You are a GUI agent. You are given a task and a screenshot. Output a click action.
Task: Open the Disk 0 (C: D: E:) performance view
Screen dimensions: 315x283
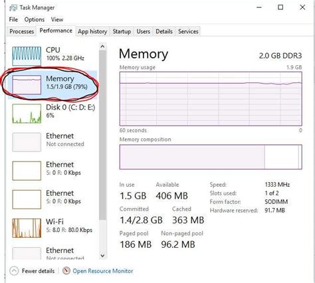coord(52,114)
